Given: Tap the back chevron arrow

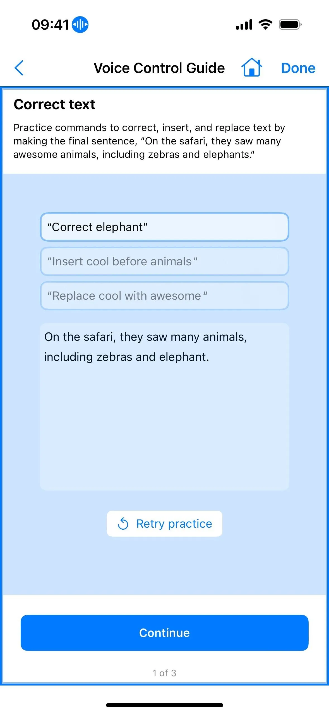Looking at the screenshot, I should pos(19,68).
